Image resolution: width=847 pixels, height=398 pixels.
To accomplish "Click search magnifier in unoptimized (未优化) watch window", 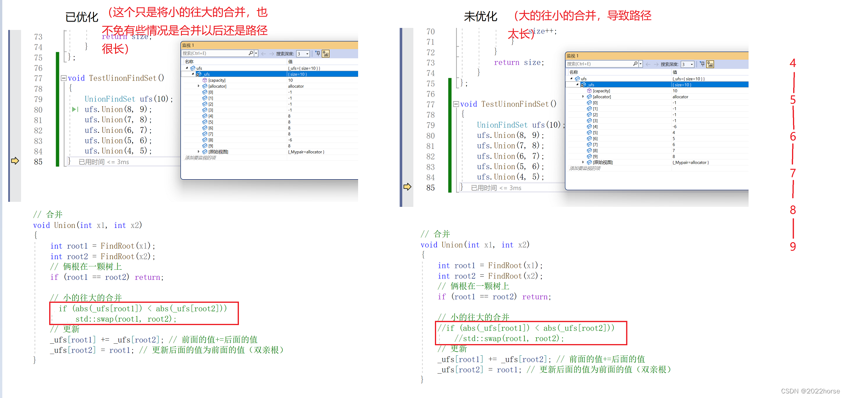I will point(636,64).
